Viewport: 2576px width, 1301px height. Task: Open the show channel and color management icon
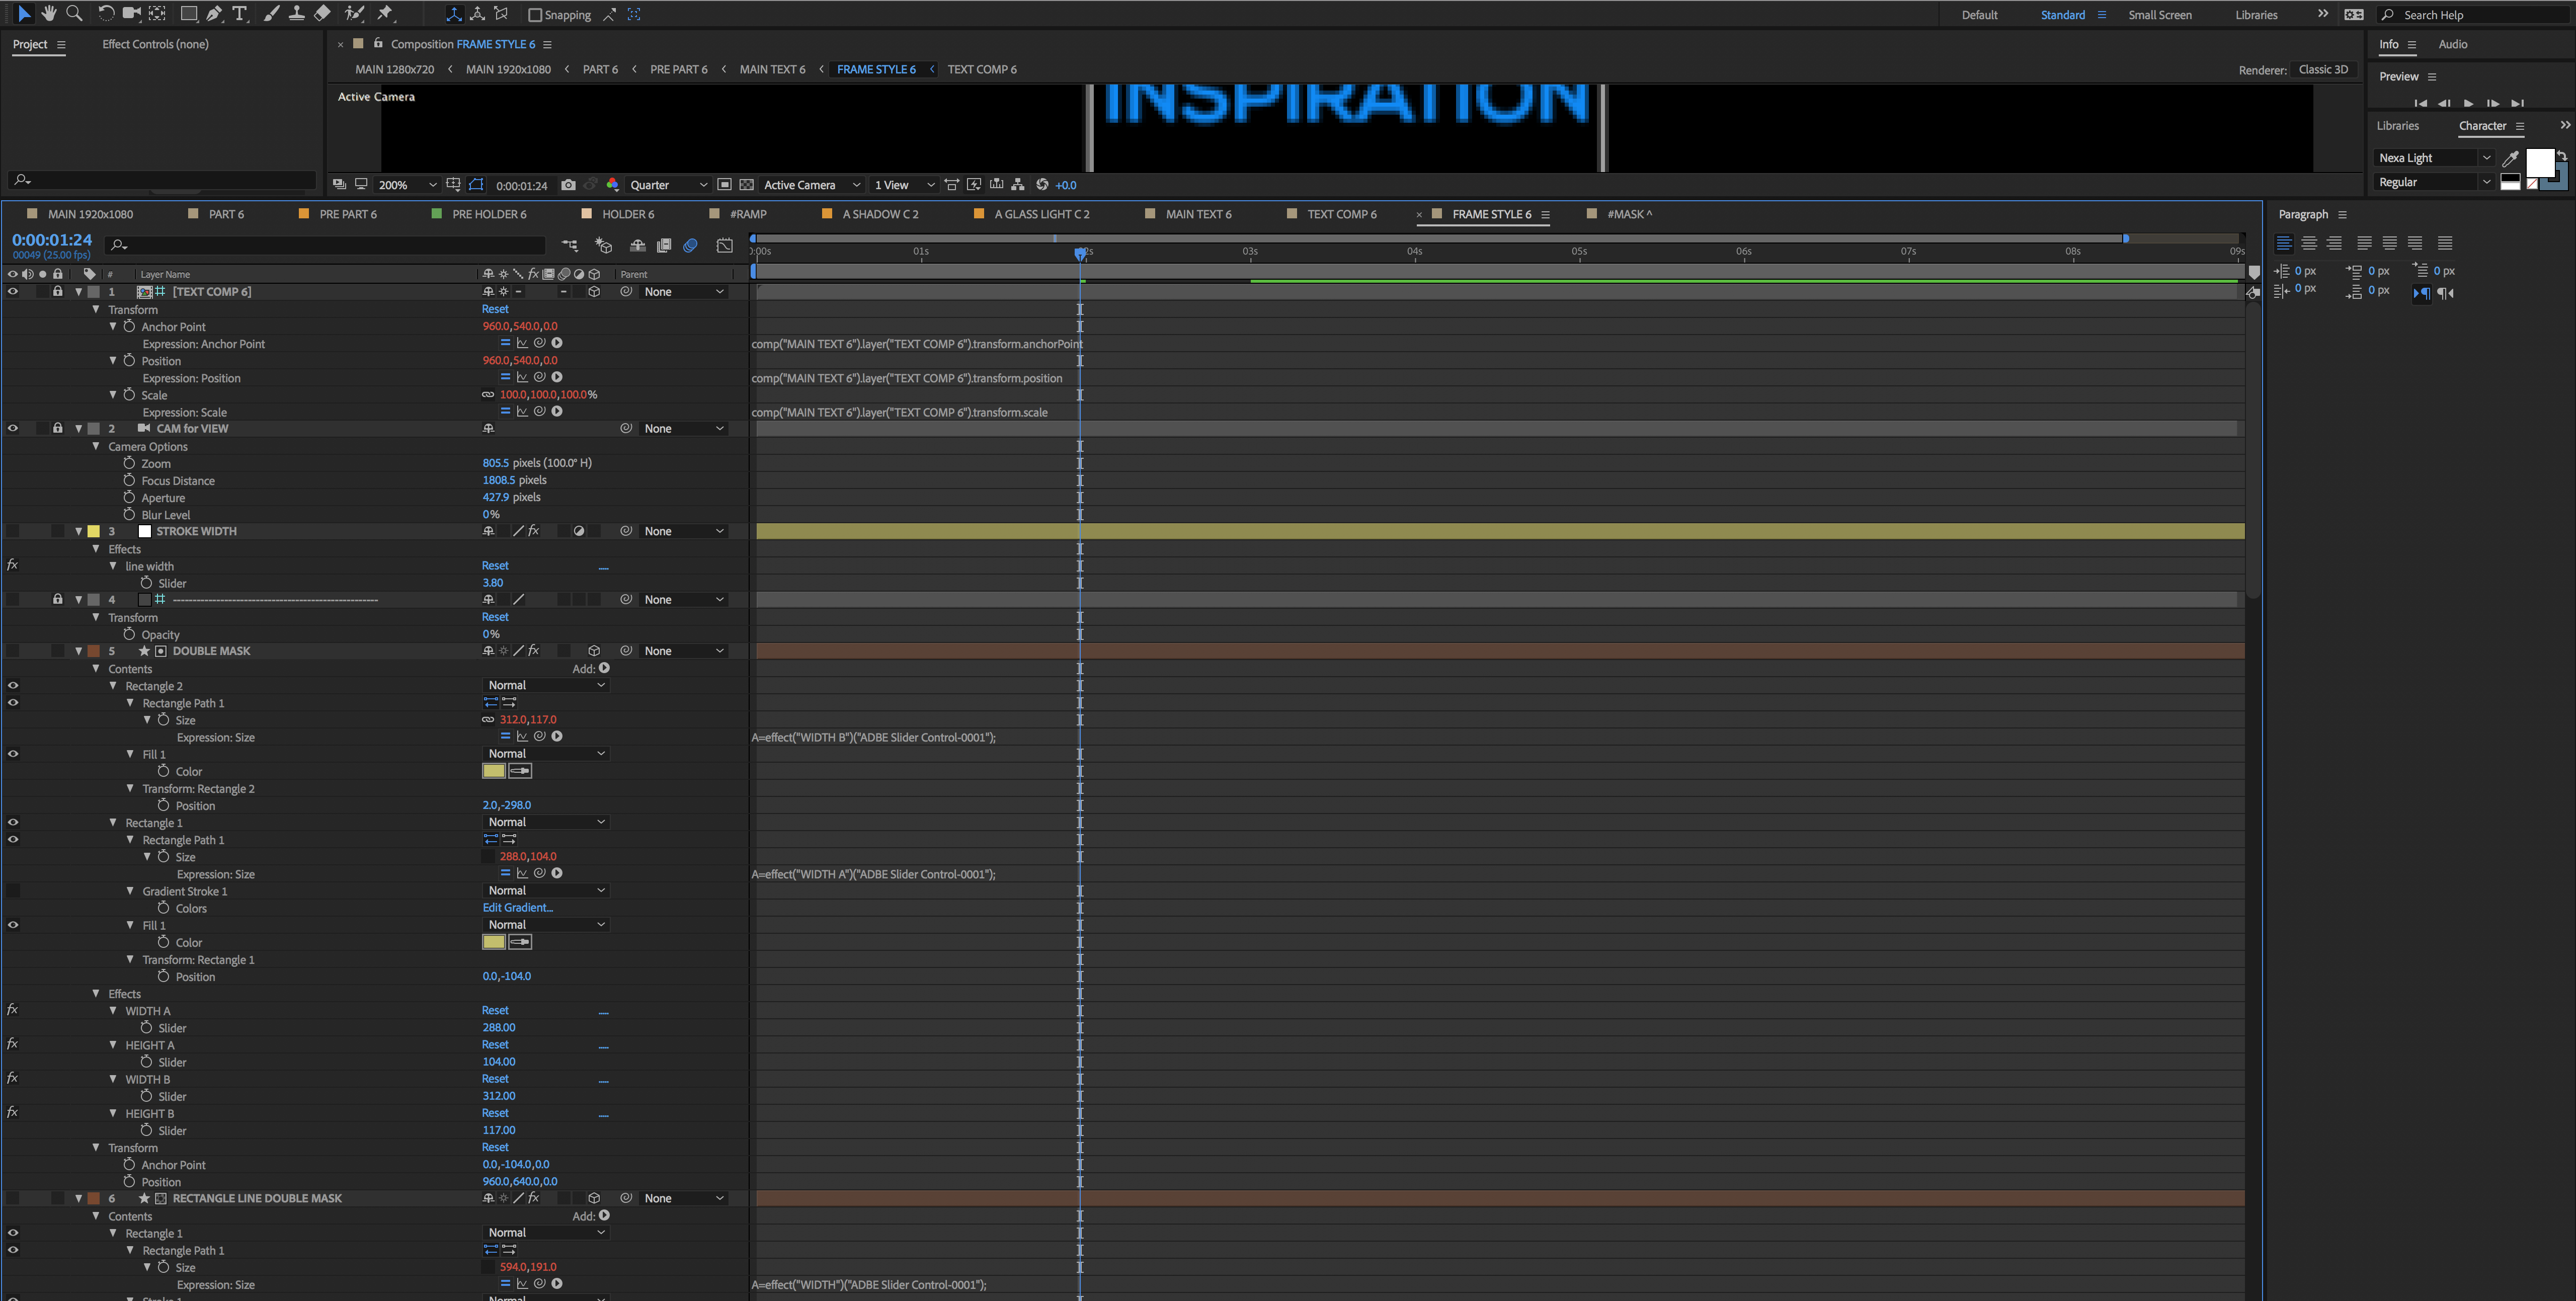[613, 185]
